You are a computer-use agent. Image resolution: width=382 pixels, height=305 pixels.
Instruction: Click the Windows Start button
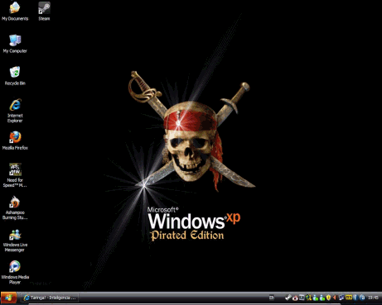coord(8,298)
